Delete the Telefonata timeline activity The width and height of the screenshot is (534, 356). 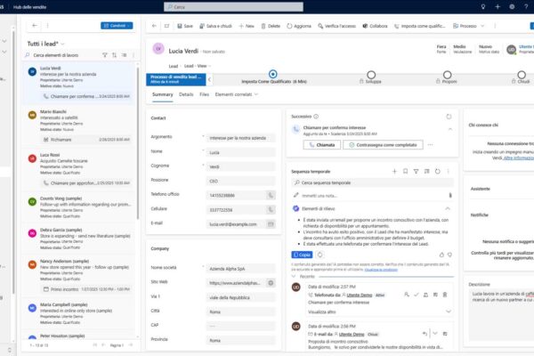pos(445,295)
